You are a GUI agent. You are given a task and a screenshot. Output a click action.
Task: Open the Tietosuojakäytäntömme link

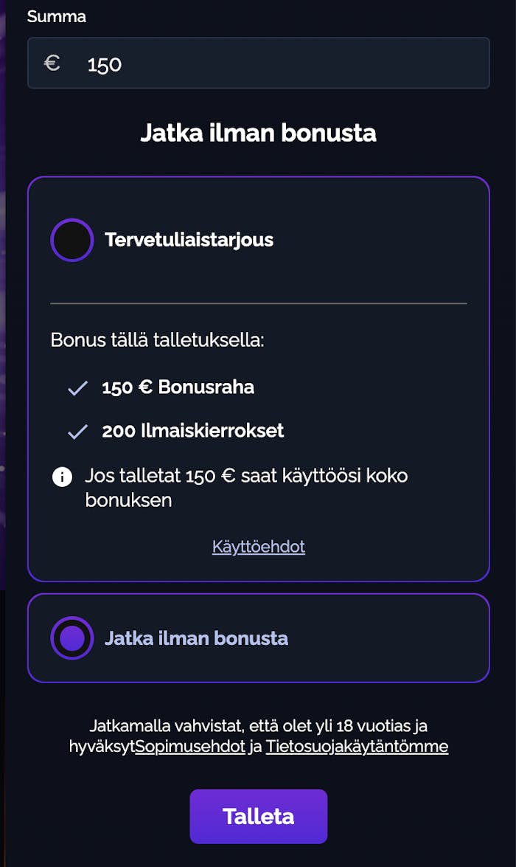click(357, 746)
